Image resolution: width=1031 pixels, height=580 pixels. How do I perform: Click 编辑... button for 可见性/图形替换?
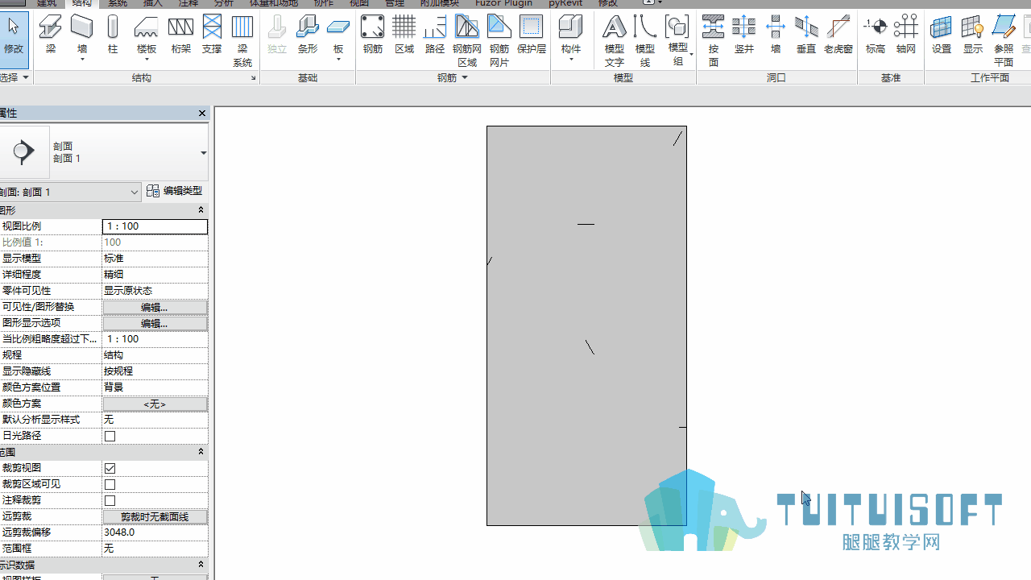[155, 307]
